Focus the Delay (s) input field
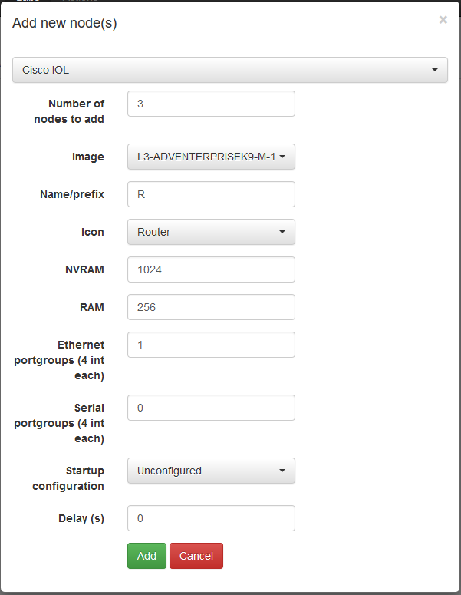 211,518
